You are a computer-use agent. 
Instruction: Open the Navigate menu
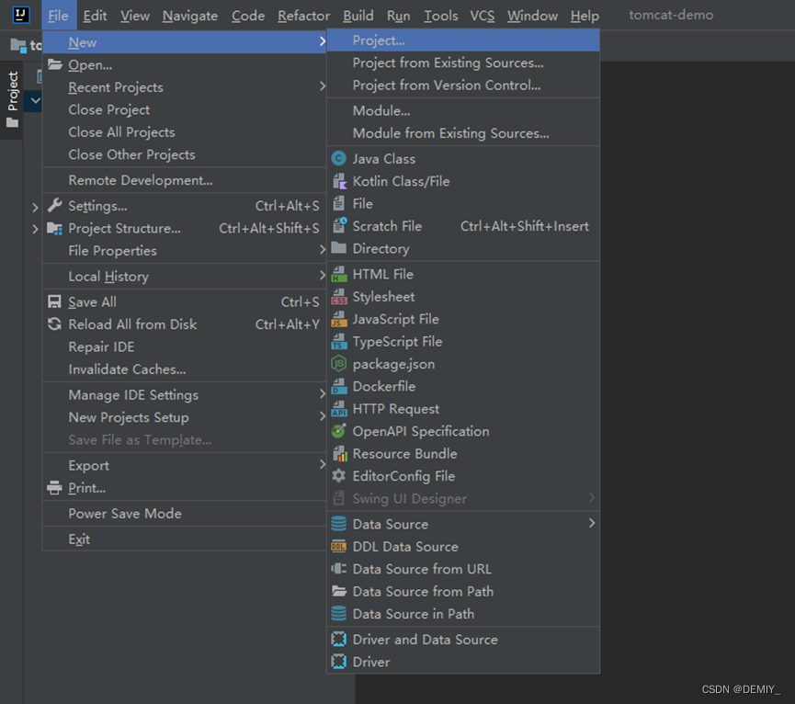pyautogui.click(x=190, y=16)
